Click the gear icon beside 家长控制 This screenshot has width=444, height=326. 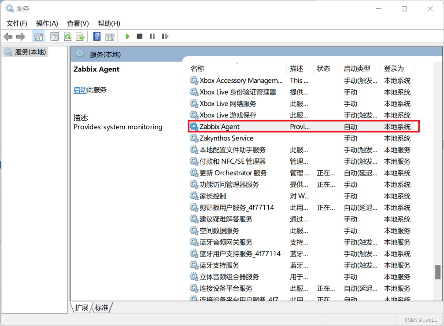[194, 196]
